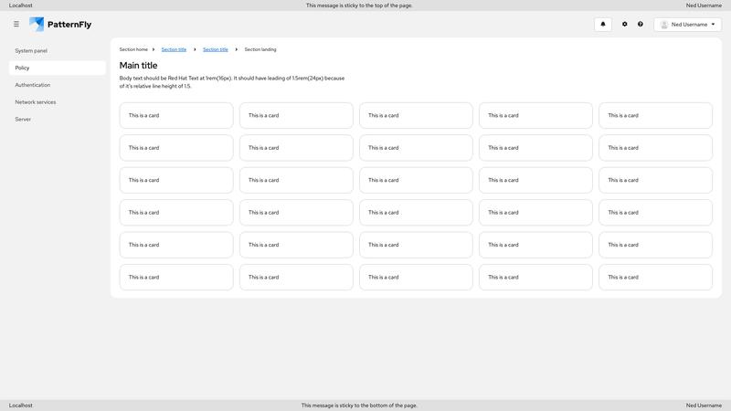
Task: Select the last card in the top row
Action: point(655,115)
